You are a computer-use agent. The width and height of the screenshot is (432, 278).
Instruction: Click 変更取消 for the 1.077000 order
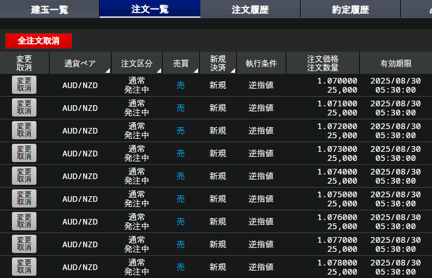(x=24, y=244)
